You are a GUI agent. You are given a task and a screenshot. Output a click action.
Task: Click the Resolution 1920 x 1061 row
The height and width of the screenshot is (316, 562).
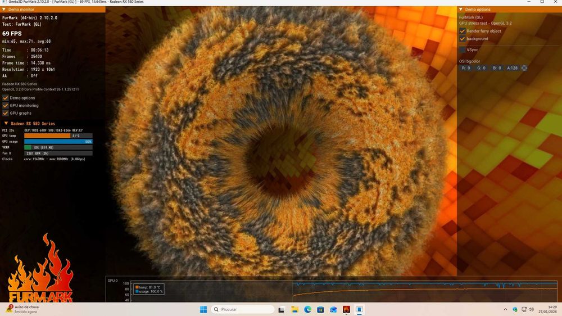pyautogui.click(x=29, y=69)
